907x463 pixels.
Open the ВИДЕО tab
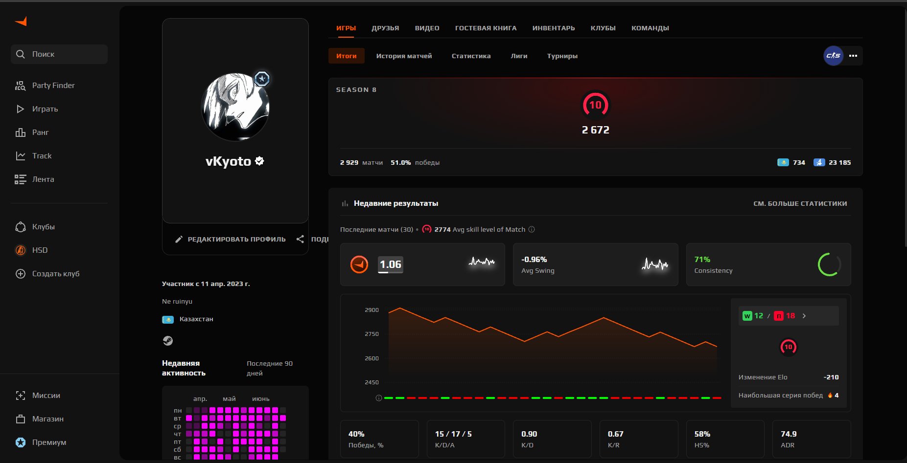tap(427, 28)
